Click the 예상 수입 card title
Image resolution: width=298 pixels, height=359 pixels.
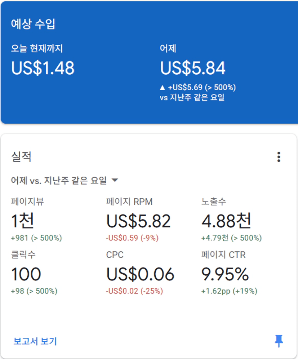pyautogui.click(x=33, y=24)
